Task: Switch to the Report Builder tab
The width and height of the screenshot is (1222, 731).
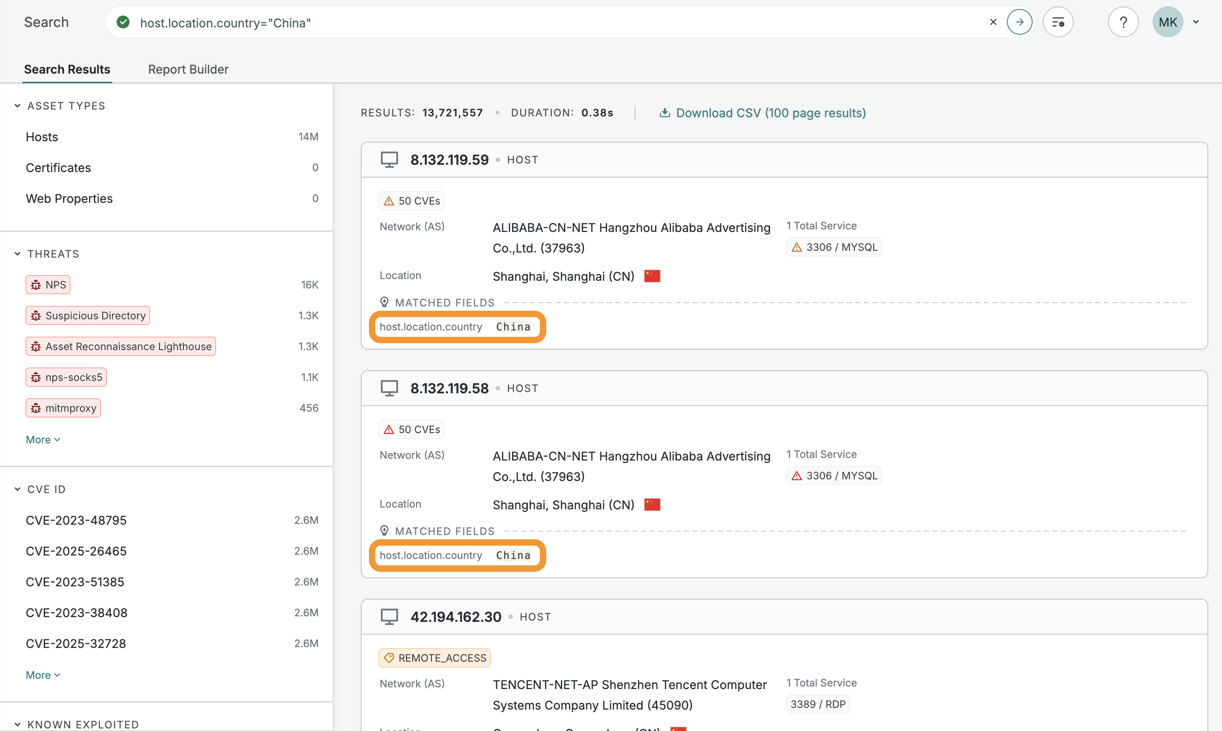Action: tap(188, 69)
